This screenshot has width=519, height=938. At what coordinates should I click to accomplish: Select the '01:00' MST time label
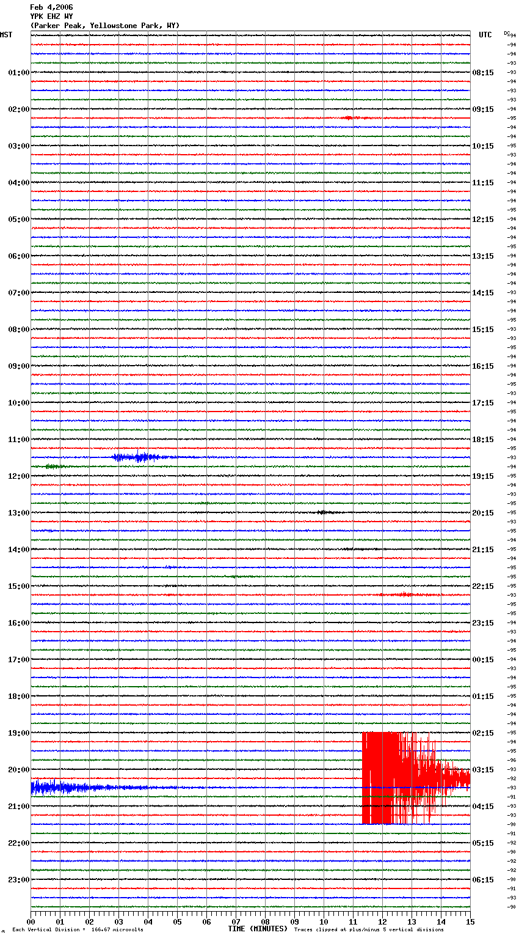[19, 73]
